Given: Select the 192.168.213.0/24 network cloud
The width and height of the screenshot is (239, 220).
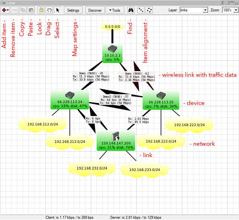Looking at the screenshot, I should (70, 142).
